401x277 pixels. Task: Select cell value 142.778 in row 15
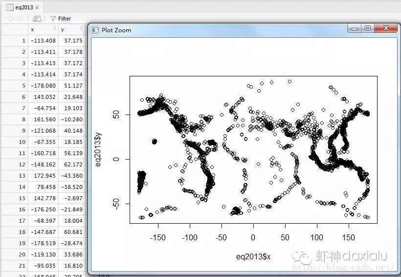pos(45,198)
